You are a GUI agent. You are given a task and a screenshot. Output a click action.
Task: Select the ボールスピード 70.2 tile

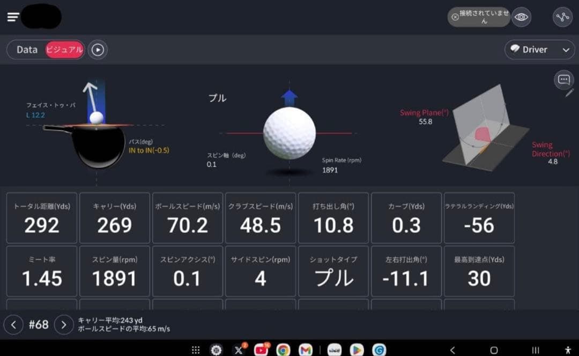188,218
